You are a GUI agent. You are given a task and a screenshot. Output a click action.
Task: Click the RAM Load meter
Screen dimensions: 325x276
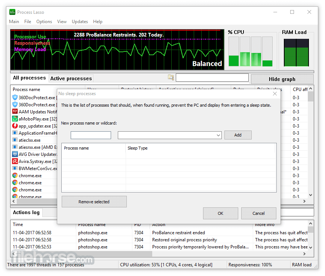296,53
